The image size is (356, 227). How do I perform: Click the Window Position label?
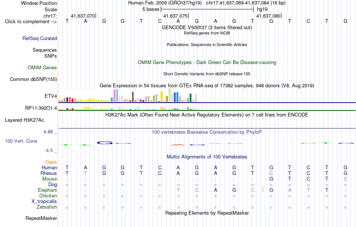(x=39, y=3)
